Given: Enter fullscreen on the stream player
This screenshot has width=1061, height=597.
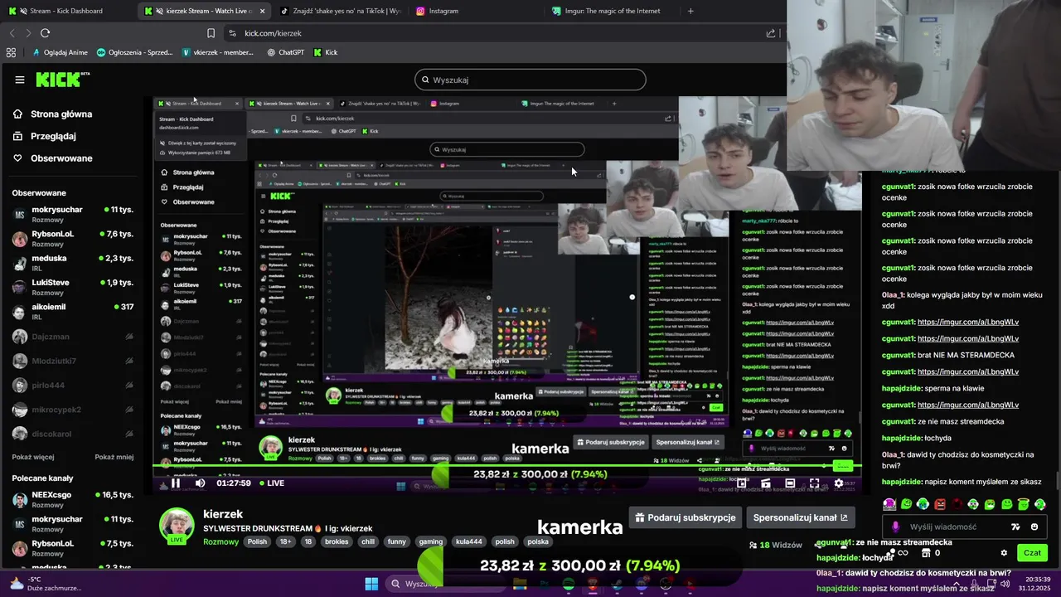Looking at the screenshot, I should point(814,483).
